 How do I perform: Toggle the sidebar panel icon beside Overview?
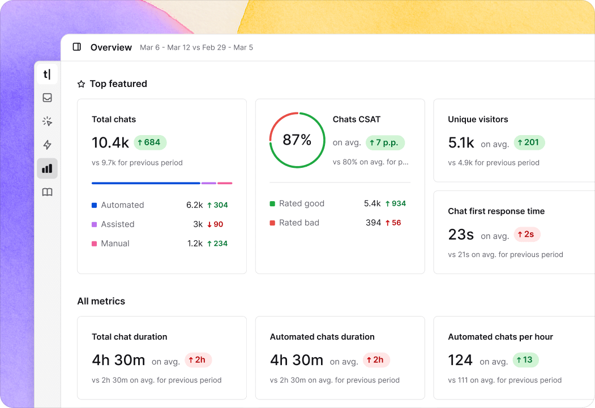77,47
